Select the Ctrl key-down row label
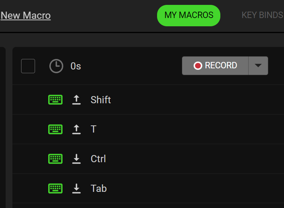 point(98,159)
